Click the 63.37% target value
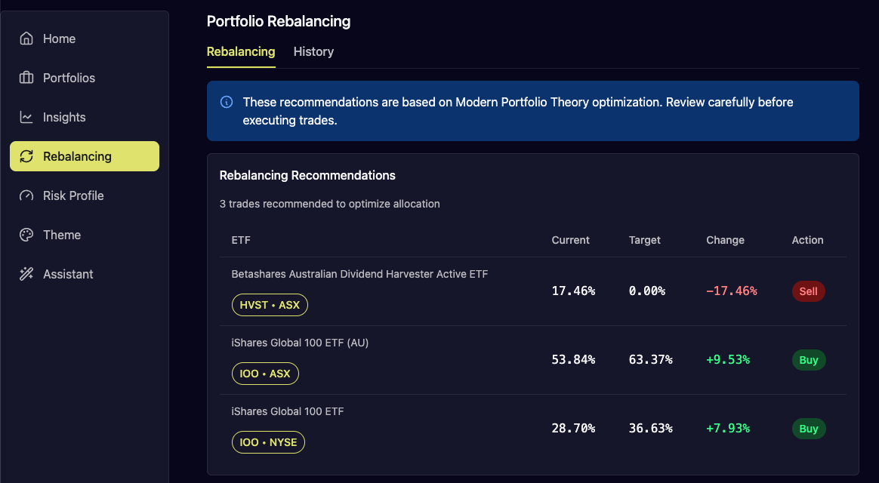Image resolution: width=879 pixels, height=483 pixels. pos(651,359)
